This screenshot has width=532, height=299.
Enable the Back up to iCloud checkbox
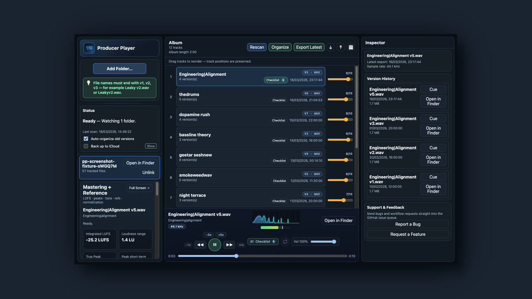pyautogui.click(x=86, y=146)
